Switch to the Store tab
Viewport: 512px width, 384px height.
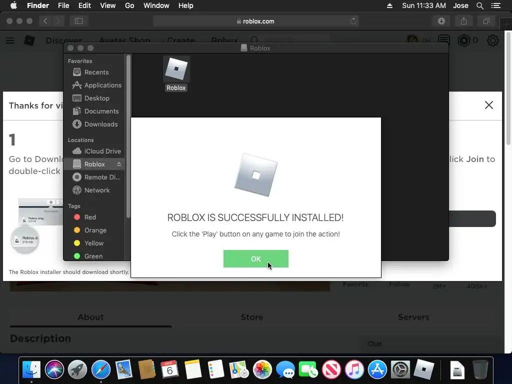coord(252,317)
